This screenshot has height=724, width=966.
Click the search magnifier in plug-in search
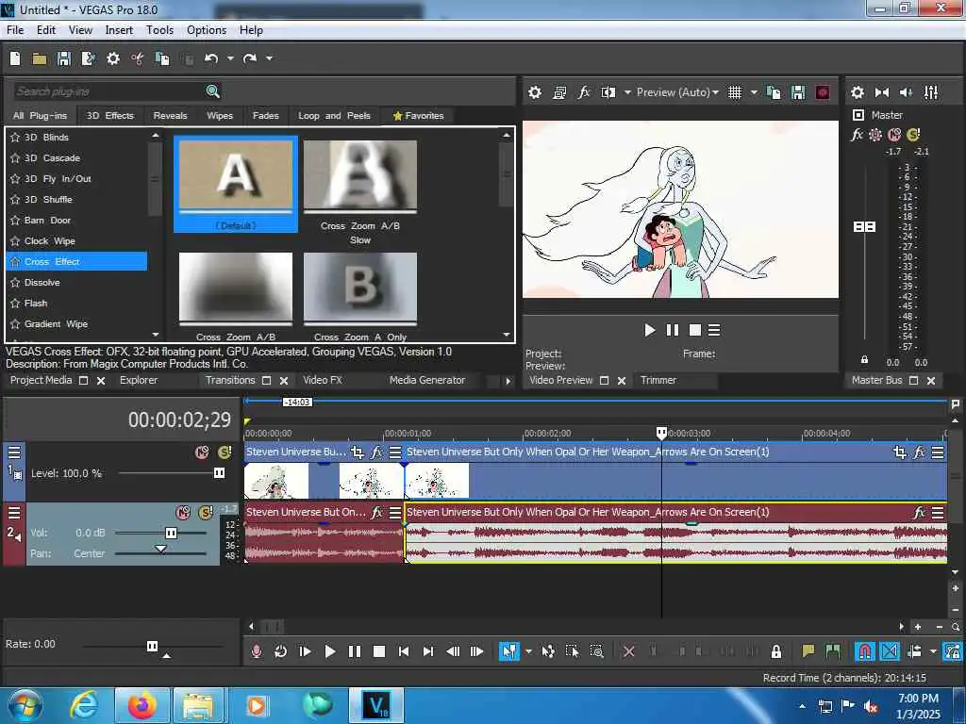click(x=212, y=91)
